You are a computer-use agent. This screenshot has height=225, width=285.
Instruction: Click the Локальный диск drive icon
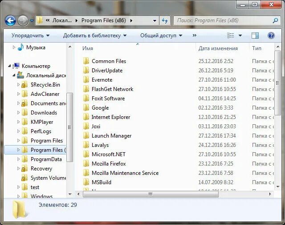tap(20, 75)
